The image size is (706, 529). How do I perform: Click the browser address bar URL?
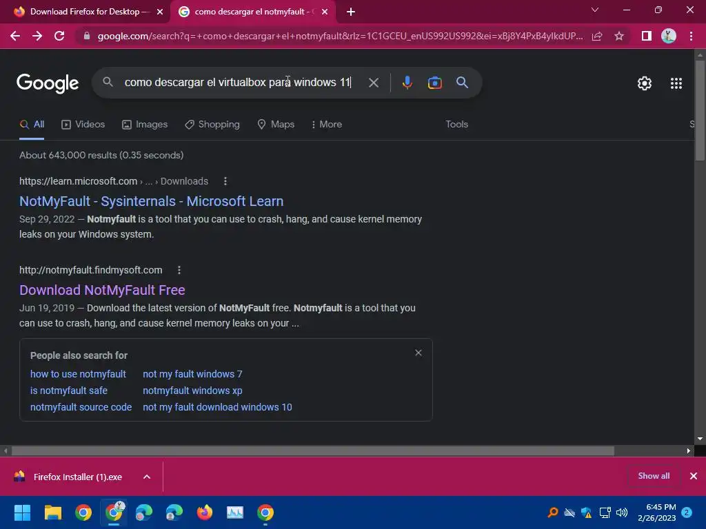pos(341,36)
